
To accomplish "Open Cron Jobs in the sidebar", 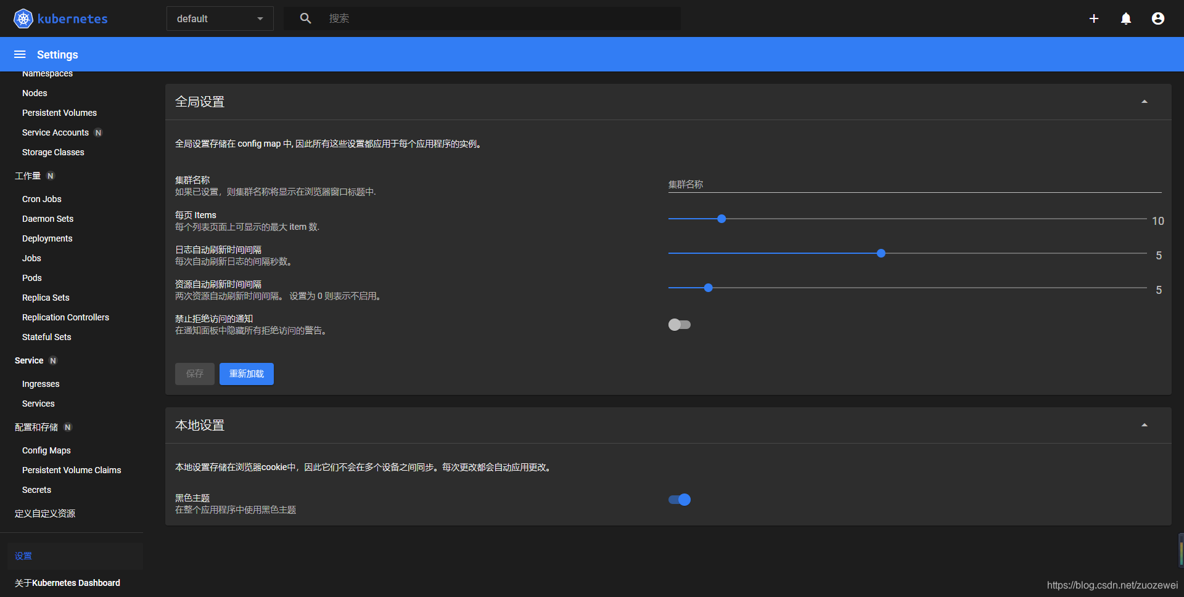I will (x=42, y=199).
